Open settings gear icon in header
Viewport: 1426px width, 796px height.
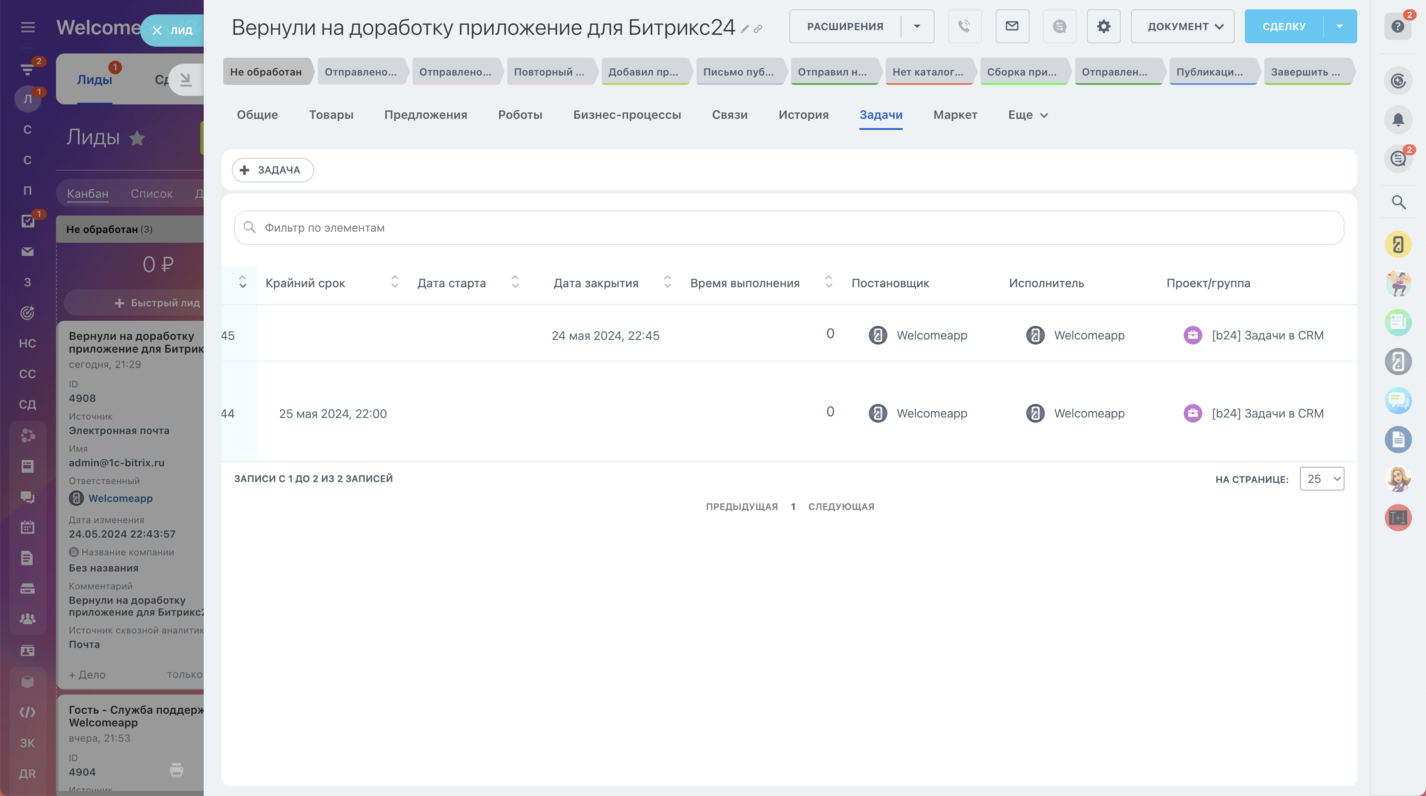[x=1103, y=26]
